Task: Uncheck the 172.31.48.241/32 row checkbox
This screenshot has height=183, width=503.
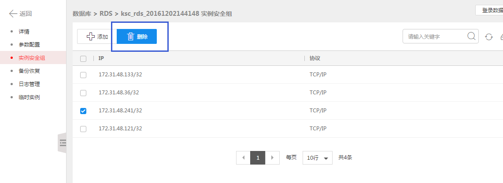Action: pyautogui.click(x=83, y=111)
